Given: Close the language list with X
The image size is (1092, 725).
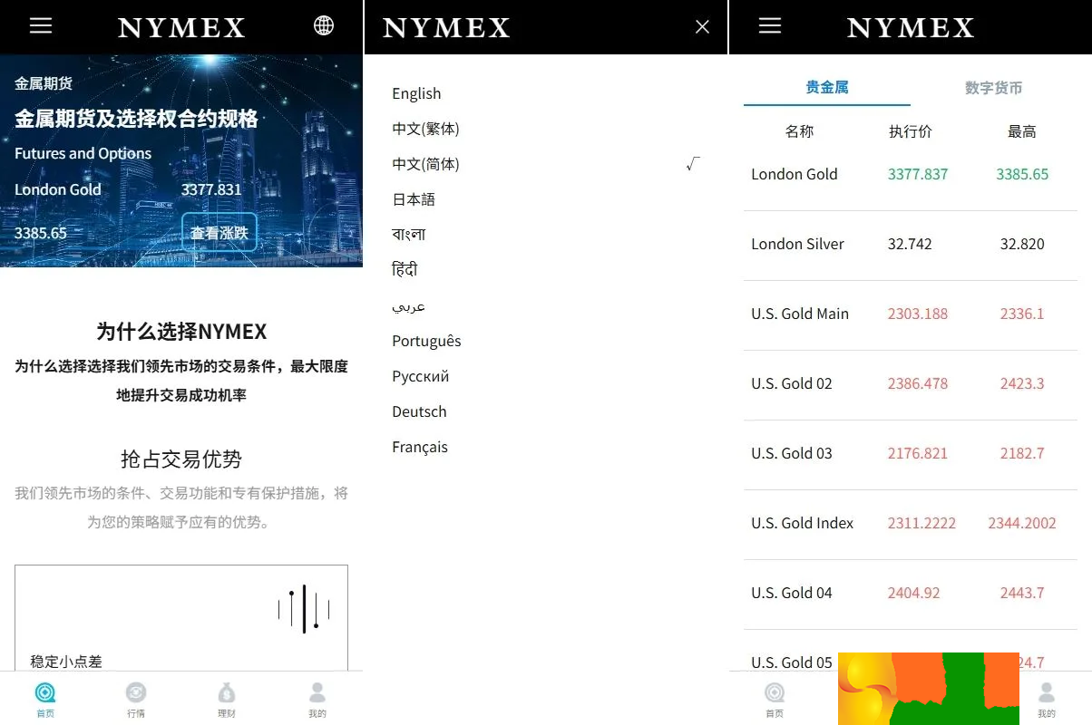Looking at the screenshot, I should [x=702, y=27].
